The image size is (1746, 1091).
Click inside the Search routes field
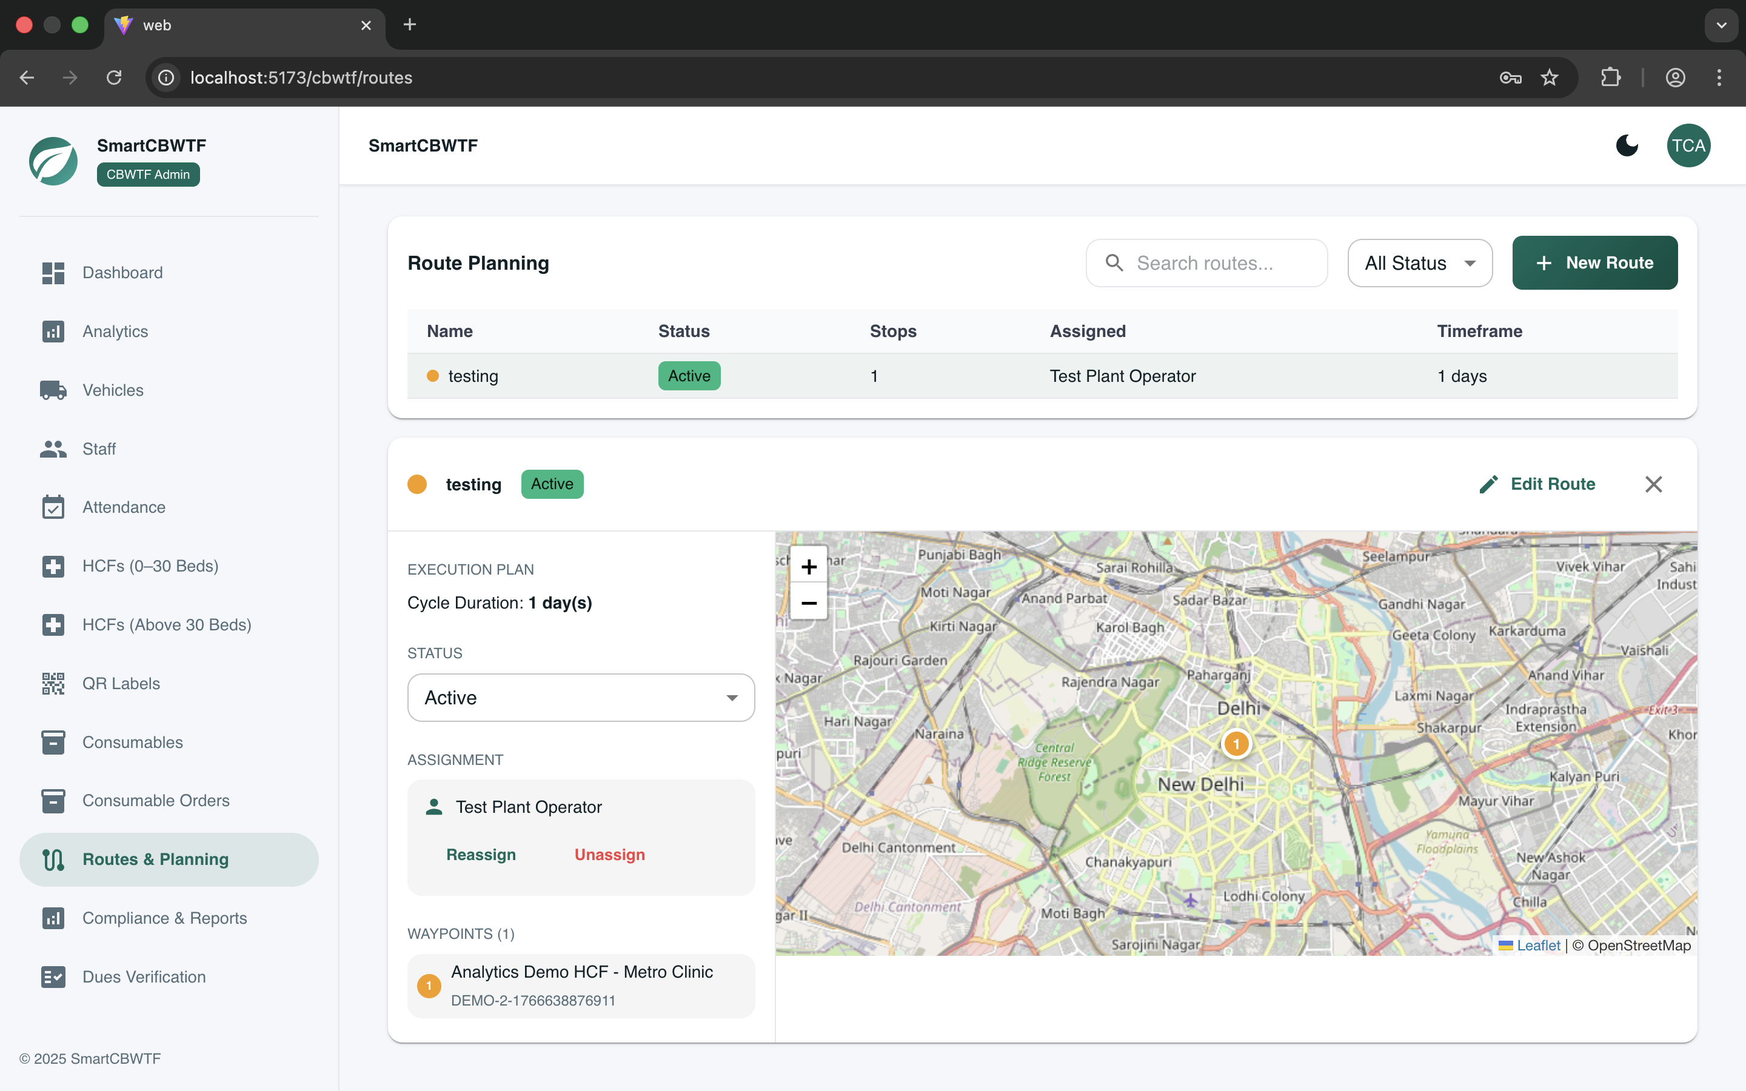(x=1206, y=262)
